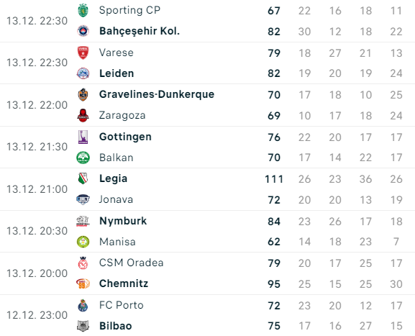The image size is (415, 336).
Task: Click the Varese team crest
Action: (83, 53)
